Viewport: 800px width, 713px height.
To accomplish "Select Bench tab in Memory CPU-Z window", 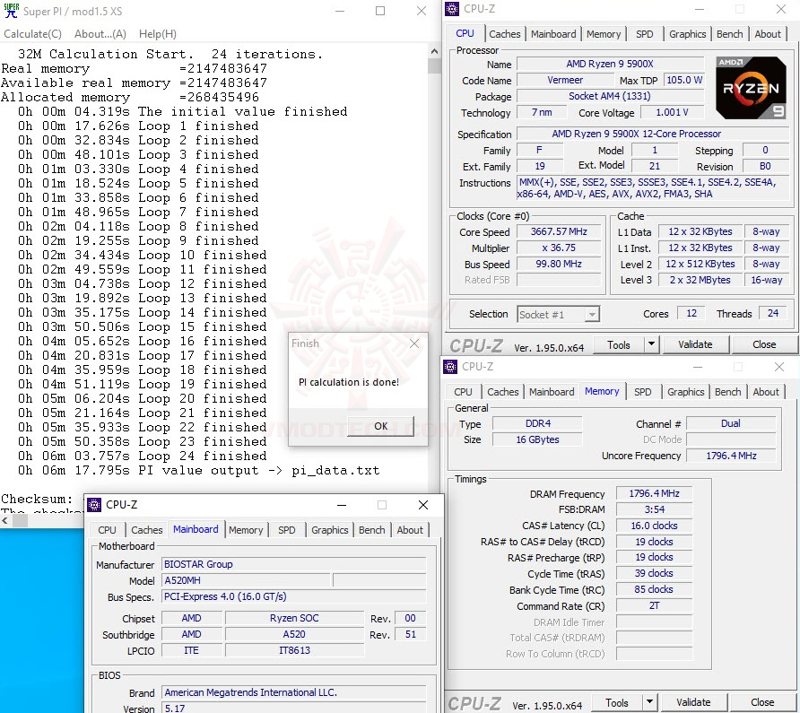I will pyautogui.click(x=727, y=392).
